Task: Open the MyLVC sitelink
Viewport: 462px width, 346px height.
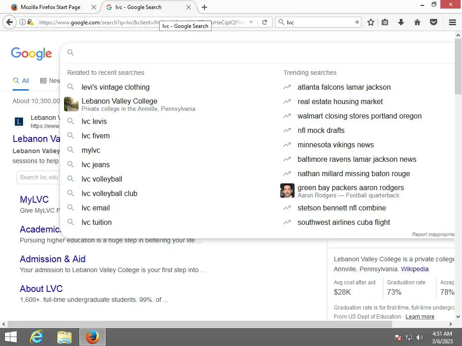Action: coord(34,200)
